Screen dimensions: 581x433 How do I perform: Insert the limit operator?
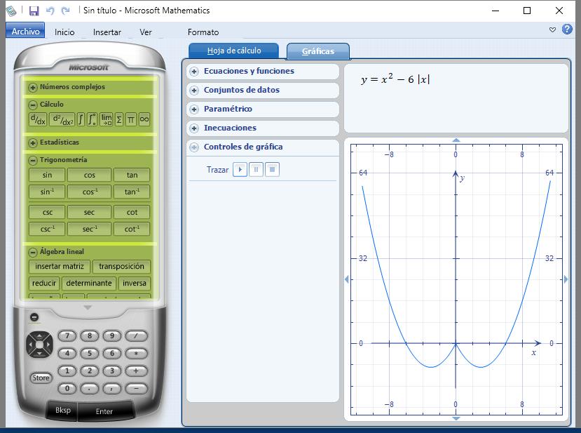click(x=107, y=119)
